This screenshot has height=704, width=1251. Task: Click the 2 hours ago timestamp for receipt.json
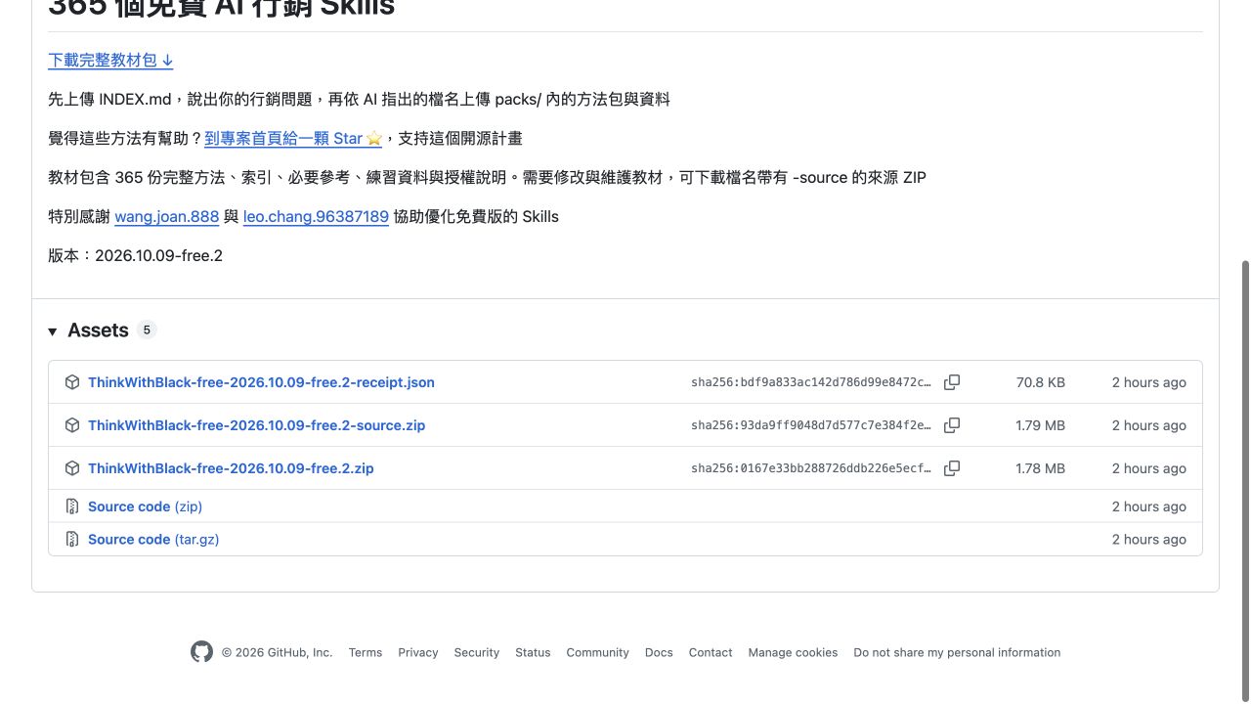1149,382
